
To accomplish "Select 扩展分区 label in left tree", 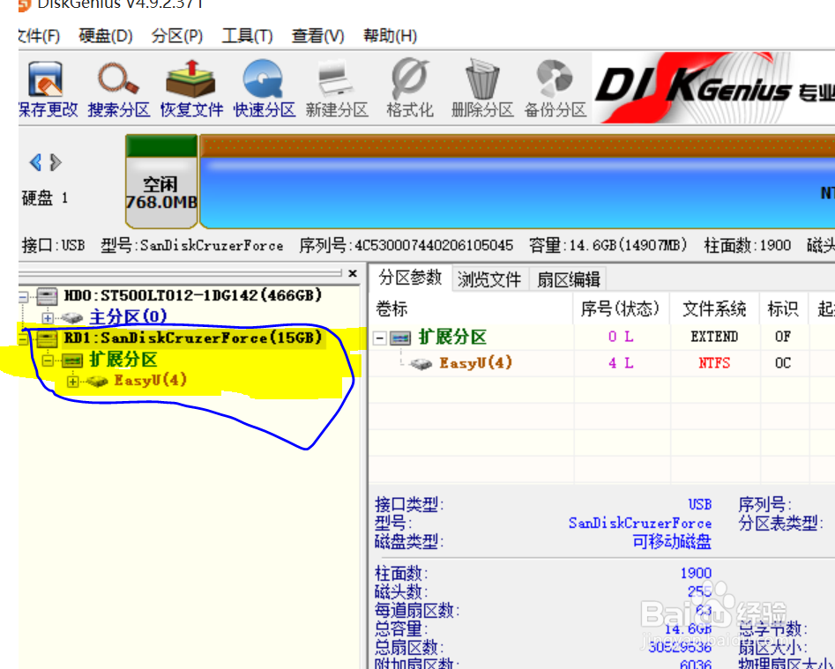I will (x=123, y=360).
